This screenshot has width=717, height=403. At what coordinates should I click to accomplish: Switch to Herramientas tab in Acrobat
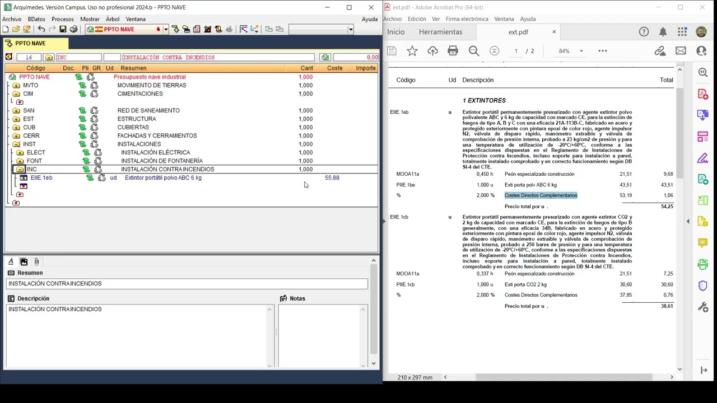click(x=440, y=32)
